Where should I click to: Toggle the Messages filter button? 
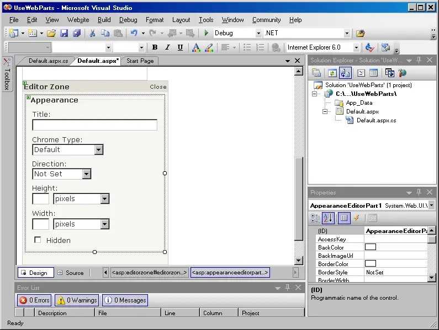point(125,300)
